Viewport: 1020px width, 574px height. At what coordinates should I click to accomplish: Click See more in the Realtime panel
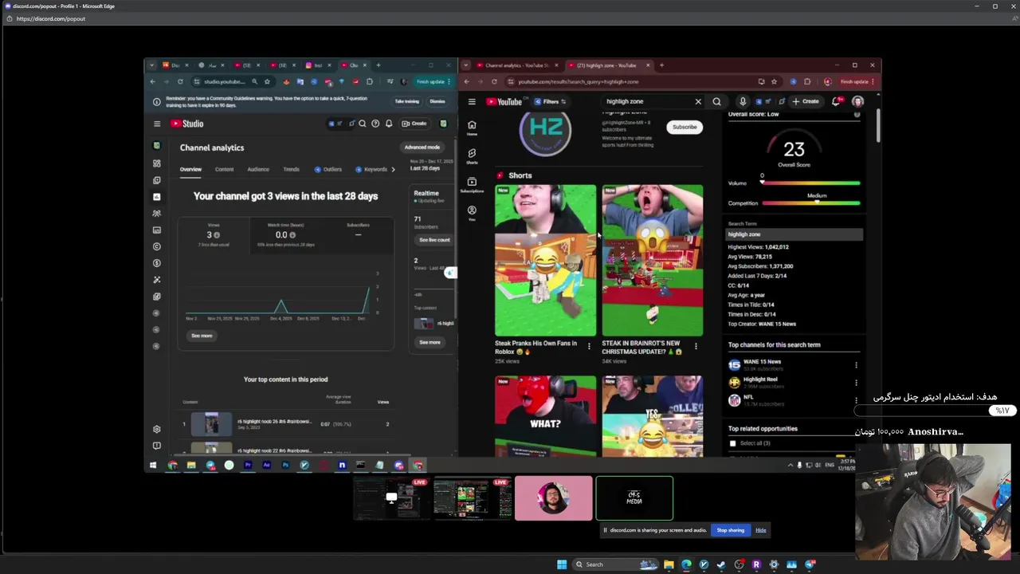(x=430, y=342)
